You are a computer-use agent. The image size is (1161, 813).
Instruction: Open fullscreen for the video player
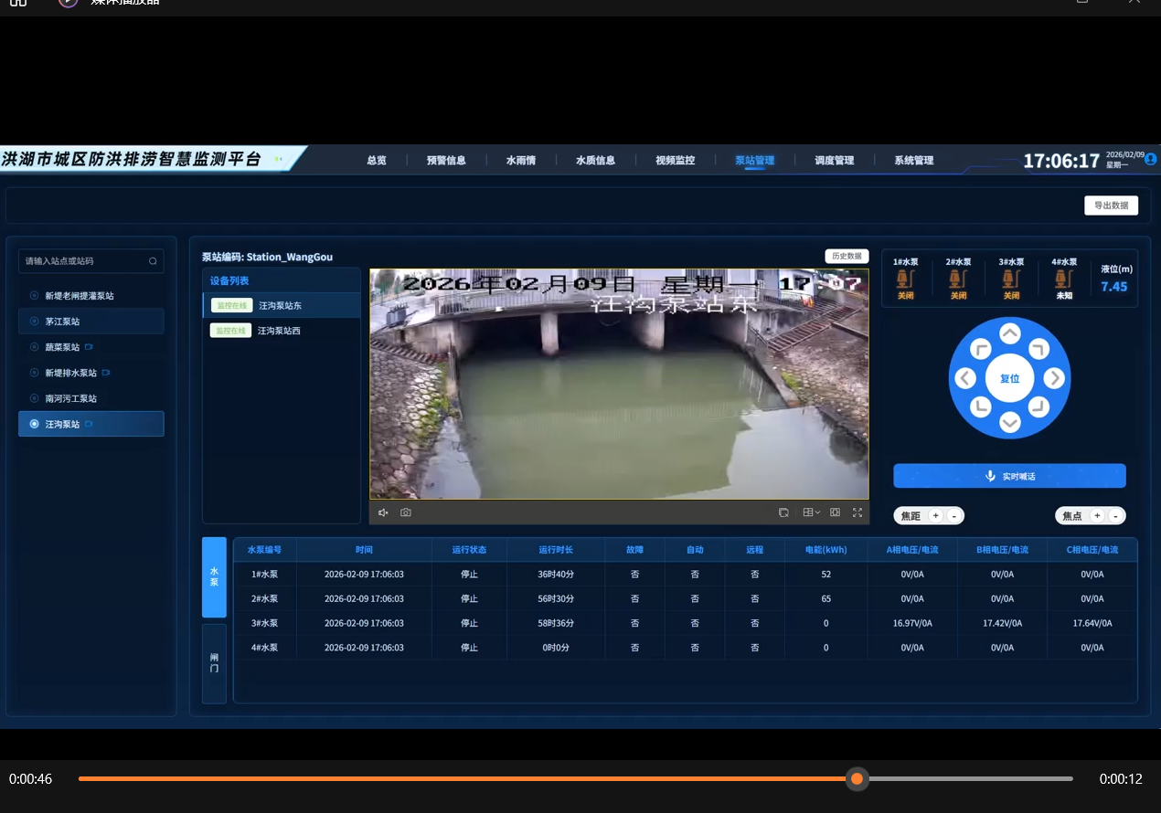coord(857,512)
